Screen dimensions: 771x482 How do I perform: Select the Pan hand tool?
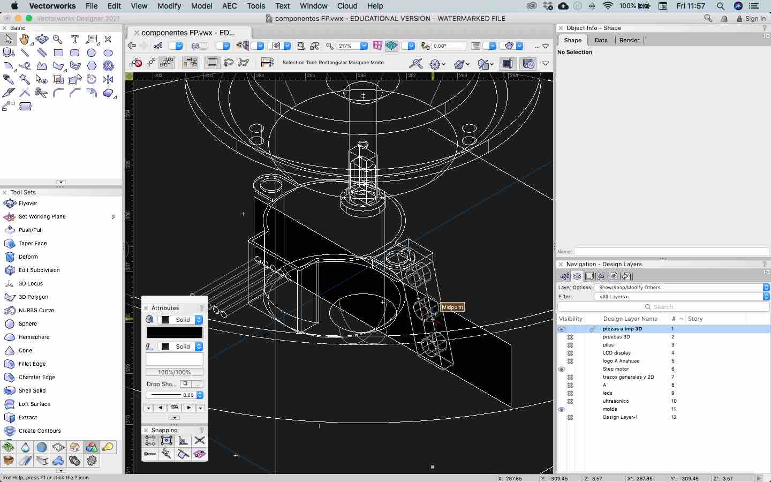coord(25,39)
